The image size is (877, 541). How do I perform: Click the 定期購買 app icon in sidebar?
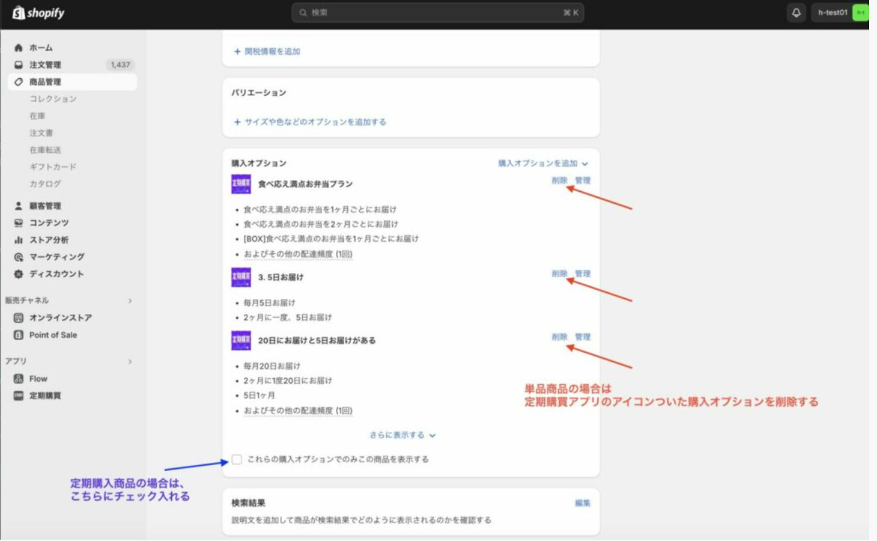[19, 395]
